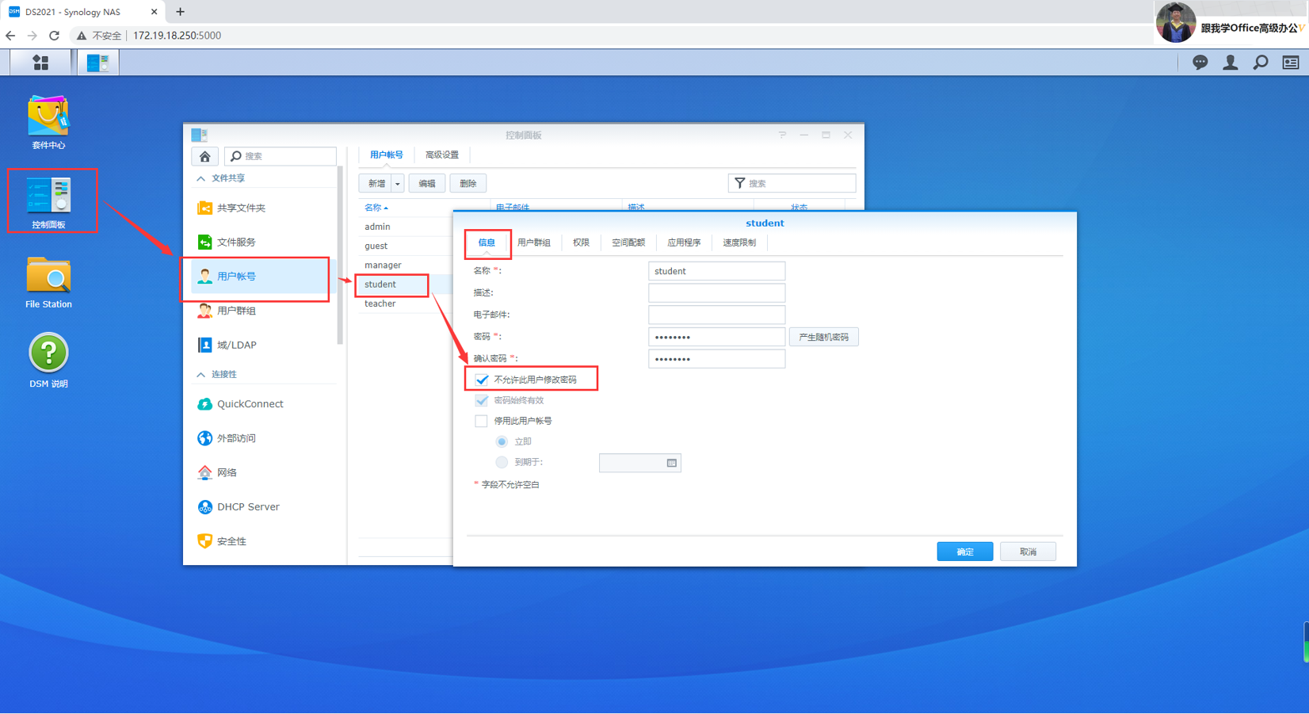Check the disable this user account box
The image size is (1309, 714).
coord(481,421)
